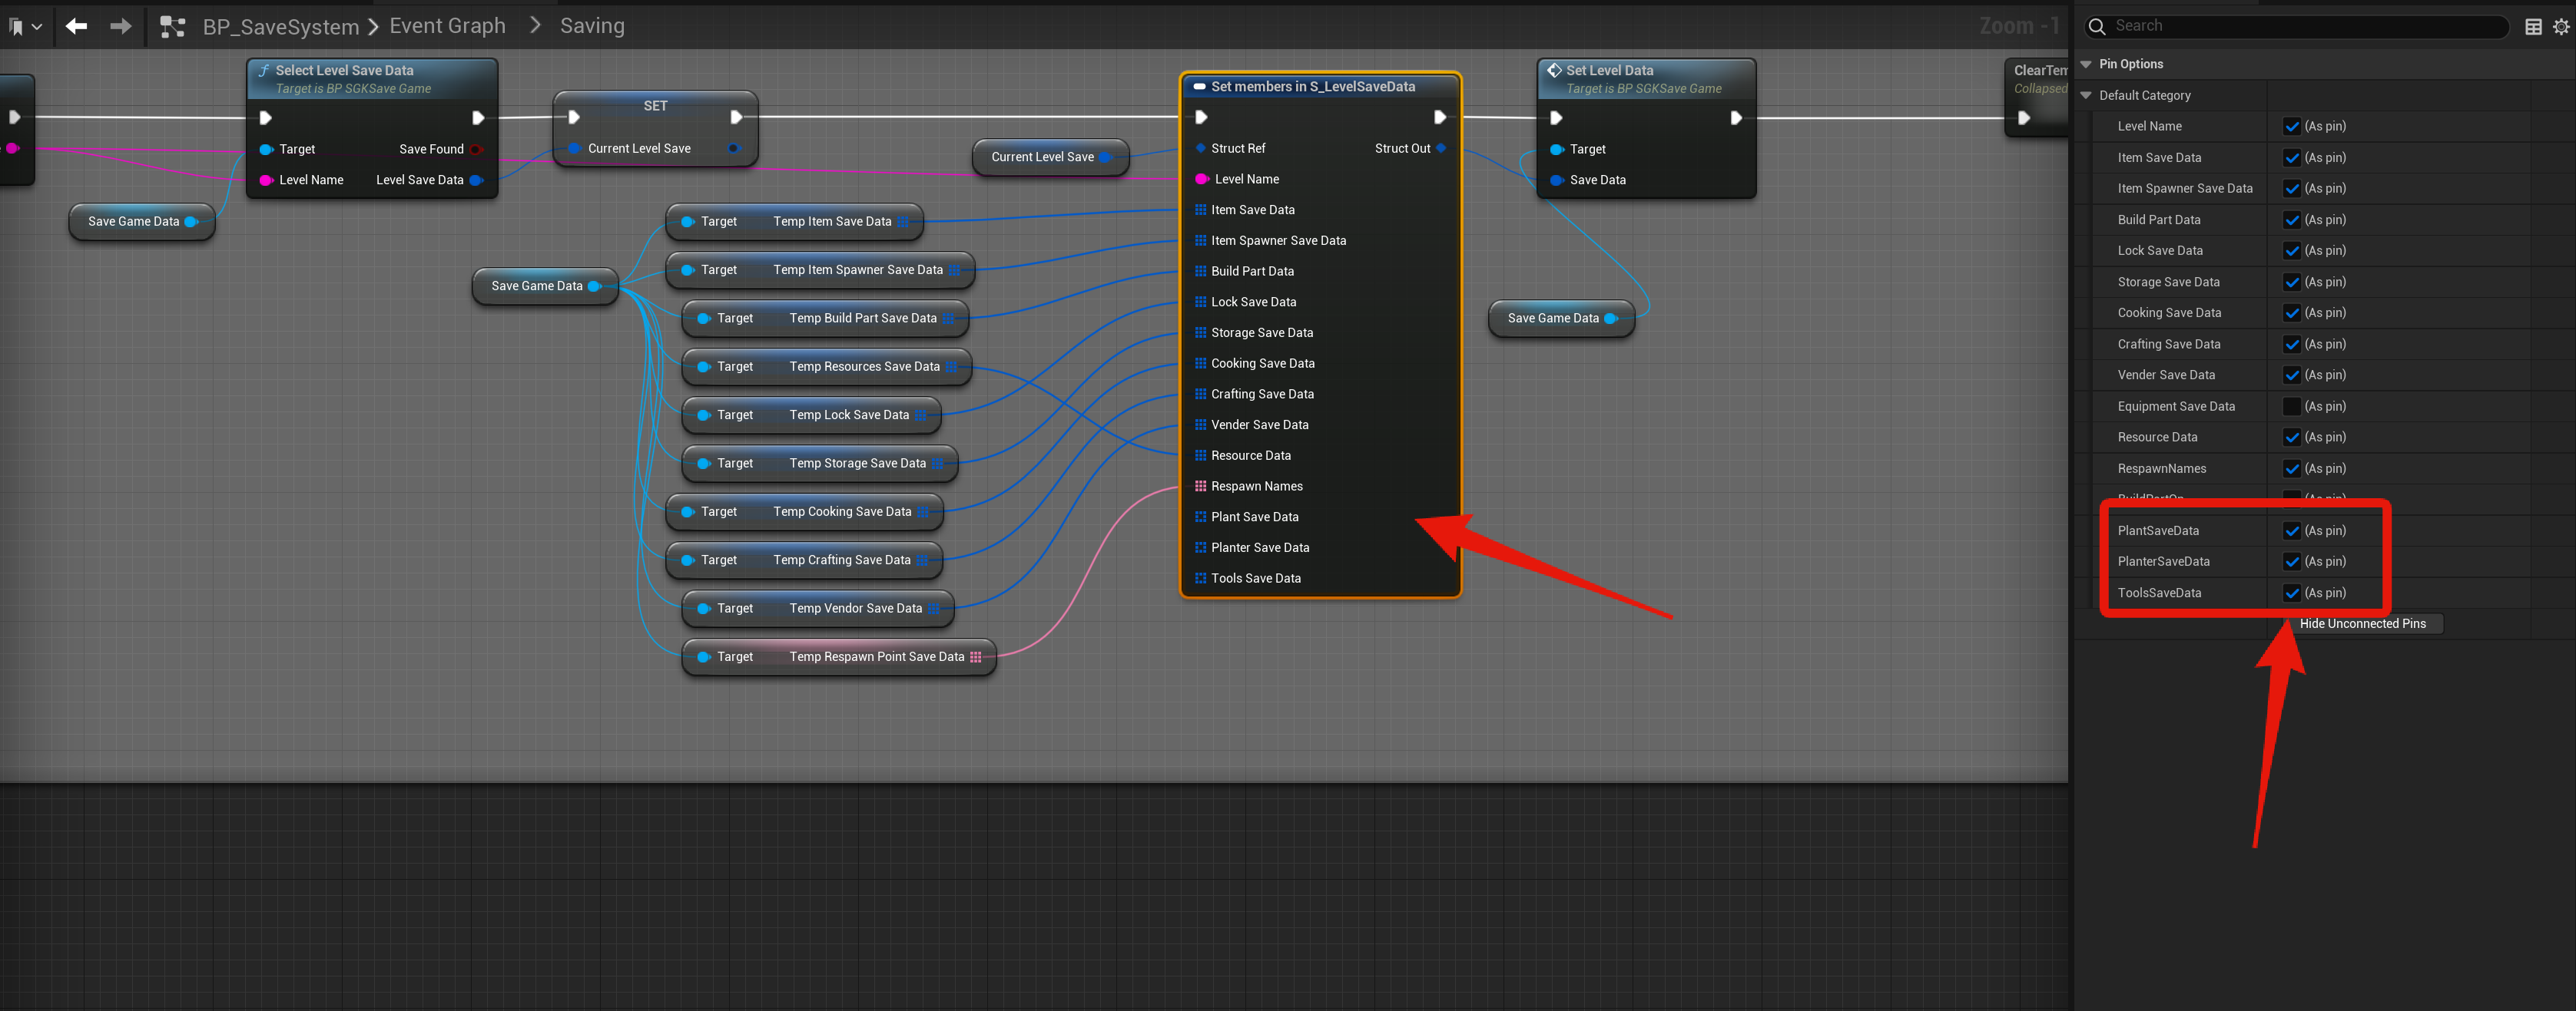Viewport: 2576px width, 1011px height.
Task: Uncheck the PlantSaveData pin checkbox
Action: pos(2291,530)
